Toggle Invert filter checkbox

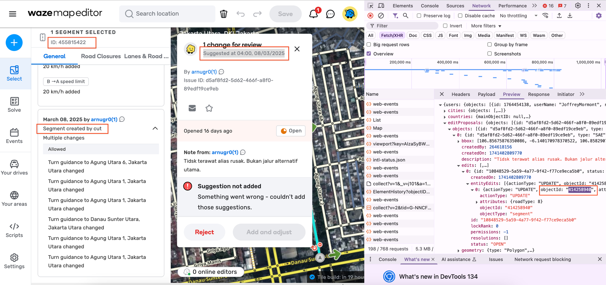coord(445,26)
